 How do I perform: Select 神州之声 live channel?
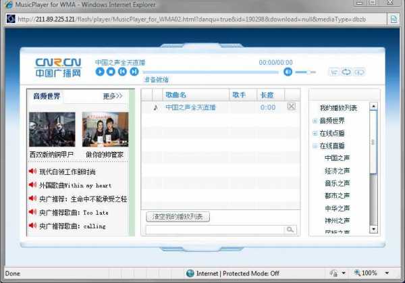point(337,220)
